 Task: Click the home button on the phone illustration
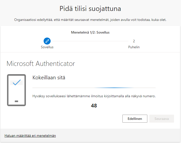tap(16, 101)
